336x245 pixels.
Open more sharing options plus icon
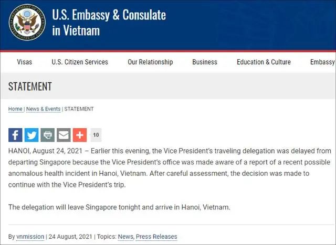[80, 135]
